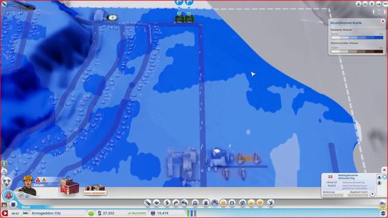The image size is (388, 218).
Task: Click the left water pump building marker
Action: point(179,19)
